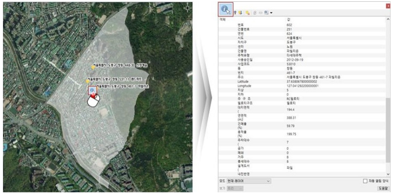Viewport: 396px width, 193px height.
Task: Select the 건물명 attribute row
Action: [x=302, y=51]
